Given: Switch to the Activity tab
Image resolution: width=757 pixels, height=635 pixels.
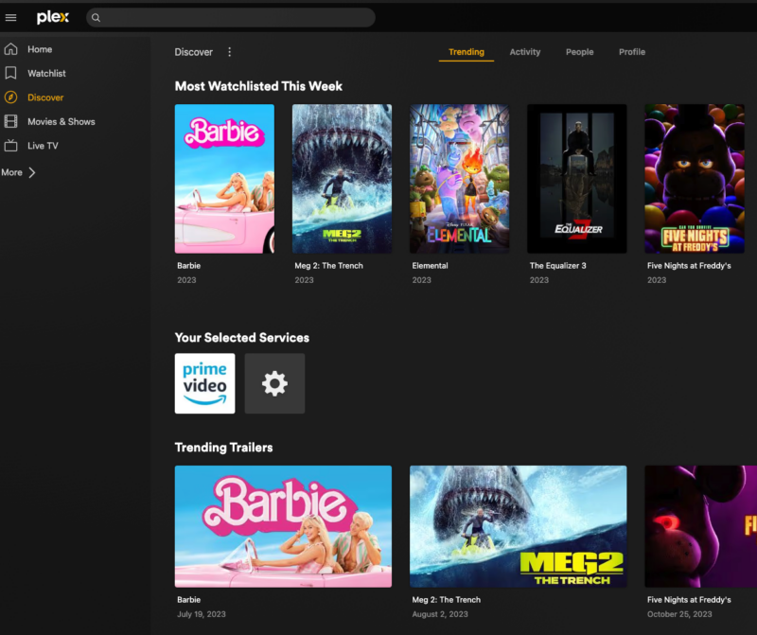Looking at the screenshot, I should click(x=525, y=52).
